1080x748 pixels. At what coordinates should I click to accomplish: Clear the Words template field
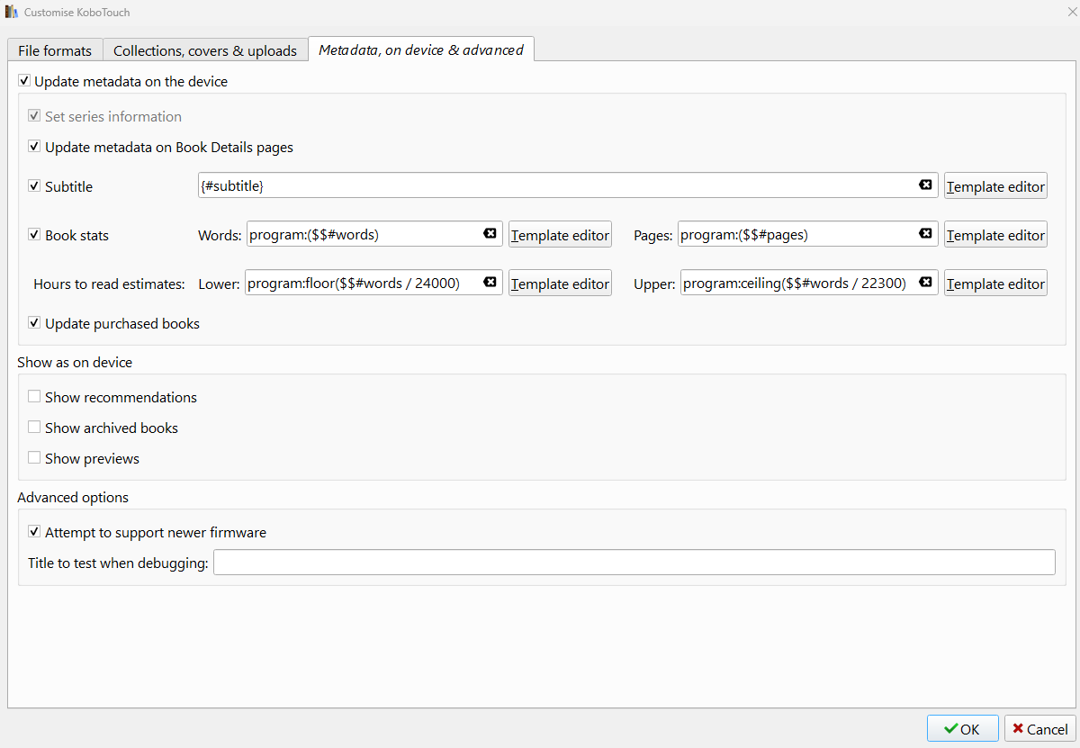coord(490,233)
